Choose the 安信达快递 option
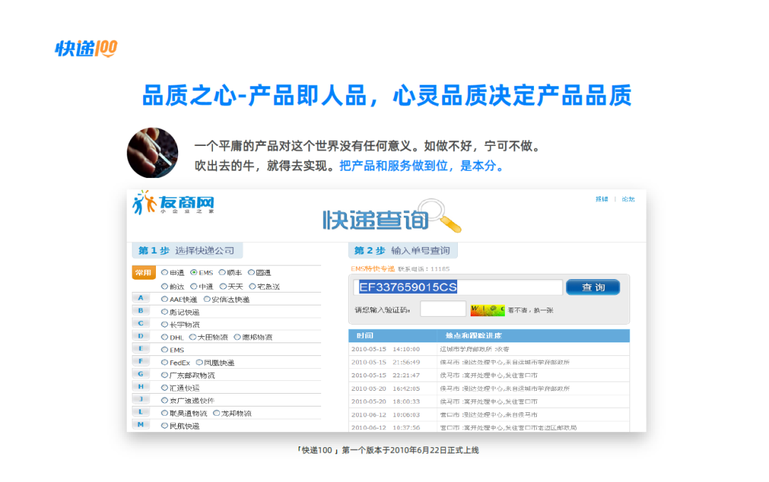769x482 pixels. (207, 299)
